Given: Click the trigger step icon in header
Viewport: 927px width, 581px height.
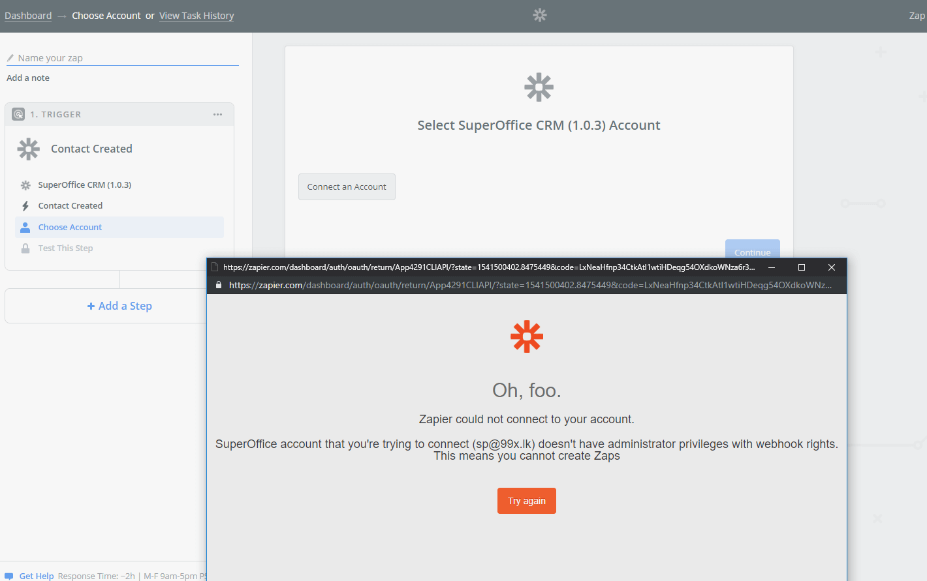Looking at the screenshot, I should point(18,114).
